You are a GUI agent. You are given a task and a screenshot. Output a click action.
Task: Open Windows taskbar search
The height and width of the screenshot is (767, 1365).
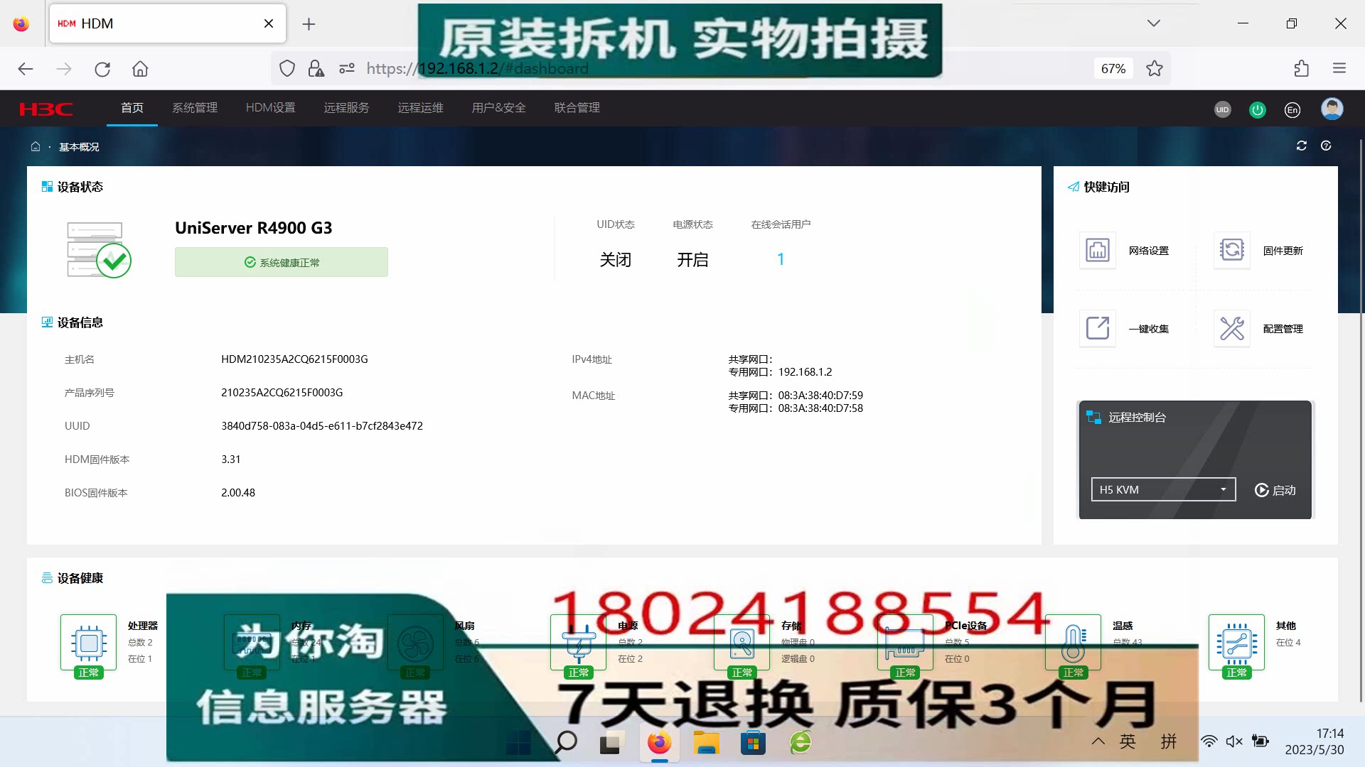click(566, 742)
